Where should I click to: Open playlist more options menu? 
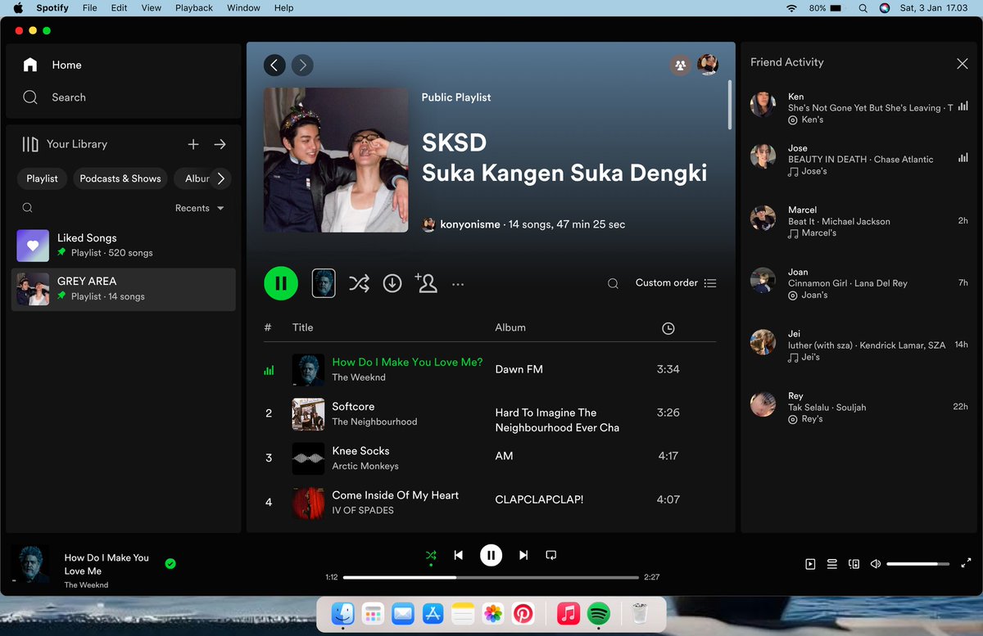pyautogui.click(x=458, y=284)
